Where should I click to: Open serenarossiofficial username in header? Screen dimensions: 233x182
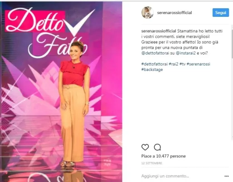[175, 13]
